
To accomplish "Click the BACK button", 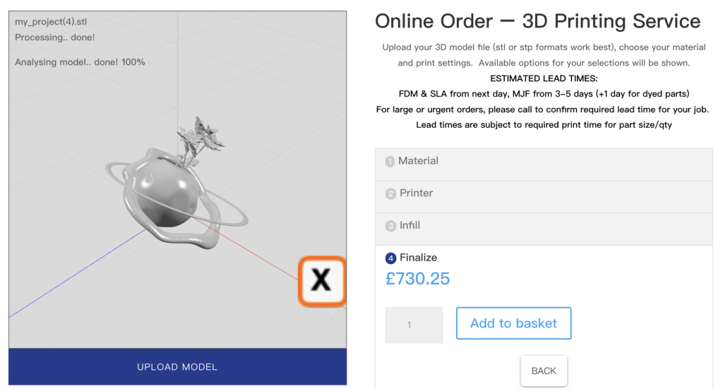I will point(544,371).
